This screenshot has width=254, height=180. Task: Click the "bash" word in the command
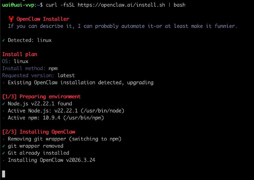click(179, 5)
